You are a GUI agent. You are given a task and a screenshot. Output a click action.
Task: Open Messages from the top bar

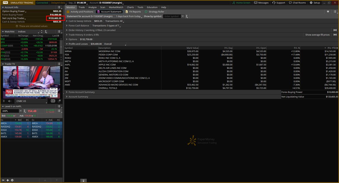coord(261,3)
